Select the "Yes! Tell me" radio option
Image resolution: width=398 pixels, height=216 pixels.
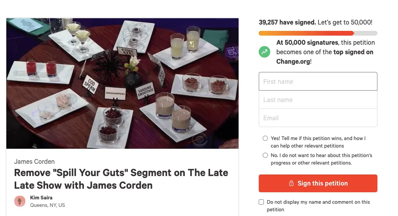pos(265,138)
